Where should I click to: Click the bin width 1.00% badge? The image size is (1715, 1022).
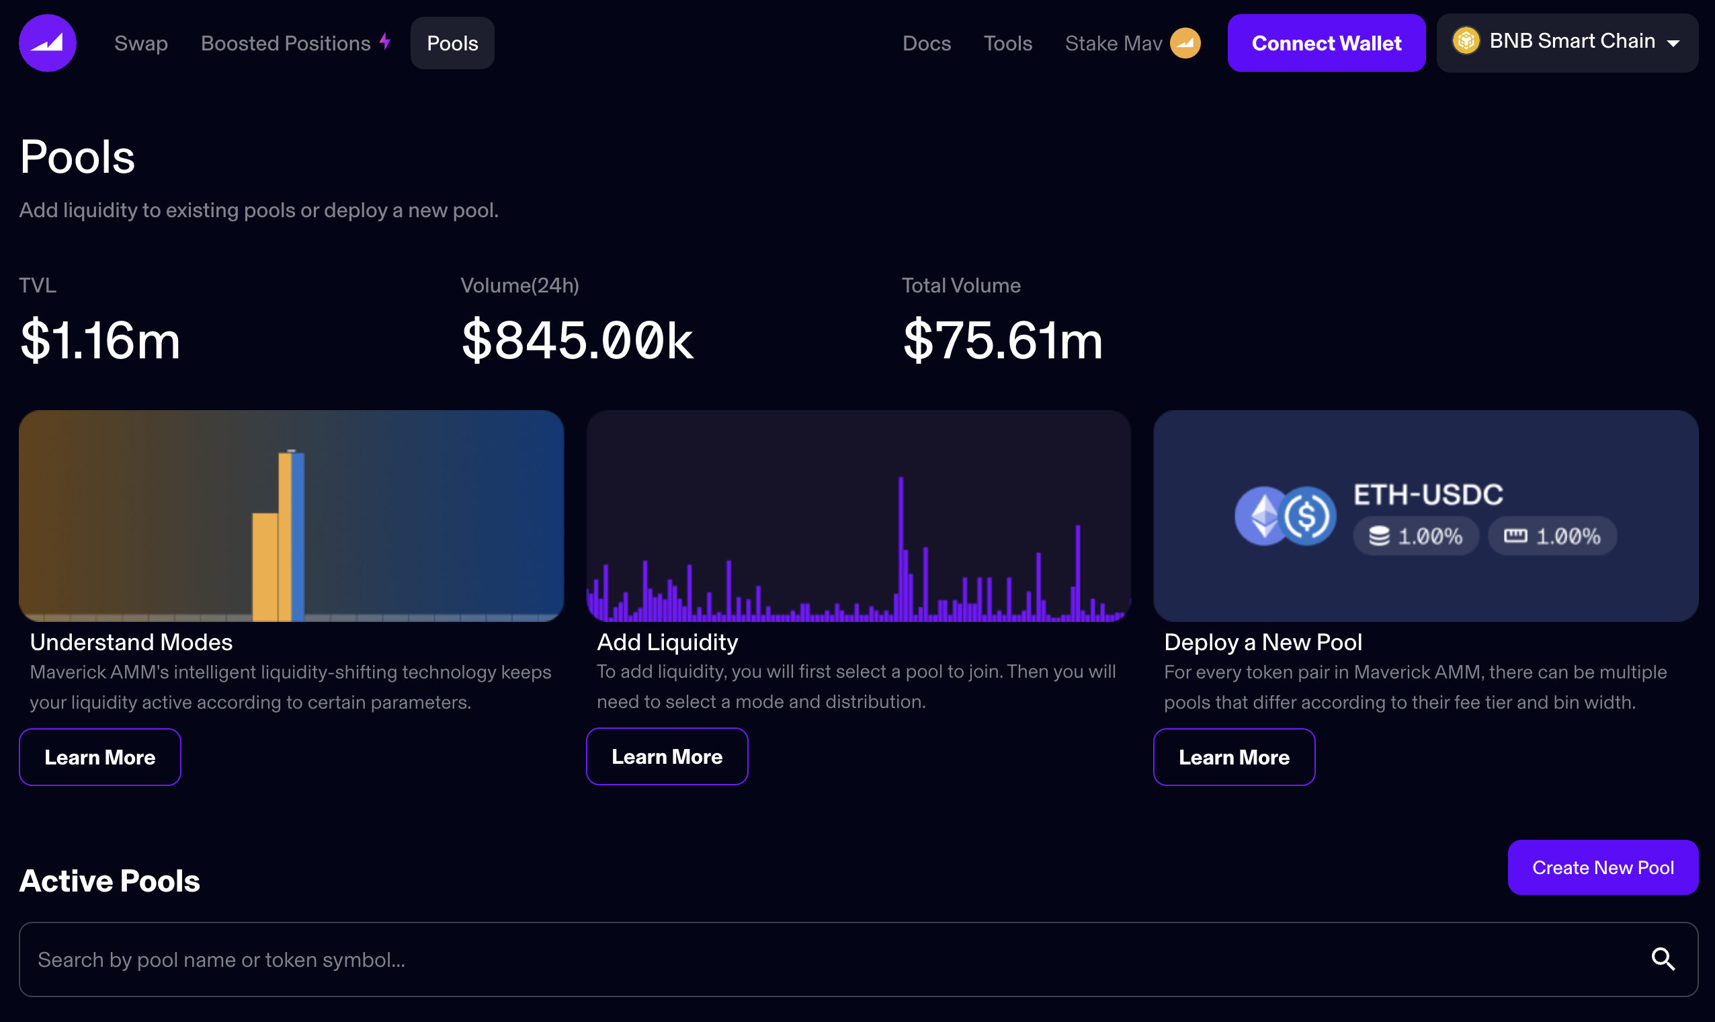coord(1552,536)
